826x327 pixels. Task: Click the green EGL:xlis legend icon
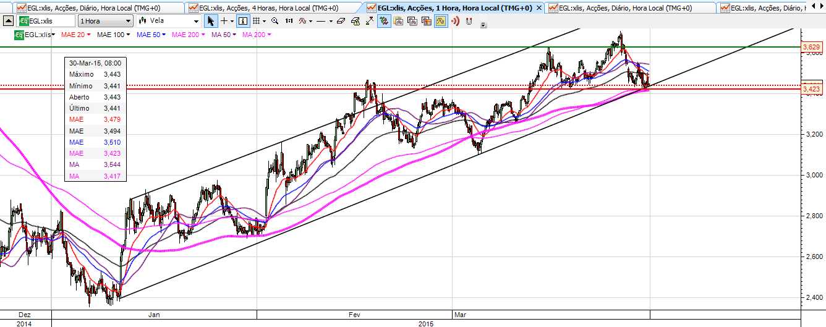(19, 35)
